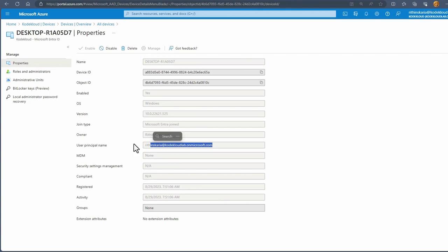The width and height of the screenshot is (448, 252).
Task: Open the Browser essentials heart icon
Action: pos(425,4)
